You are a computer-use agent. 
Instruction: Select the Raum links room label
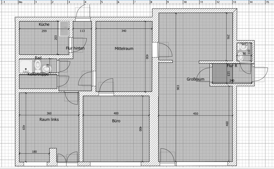49,119
